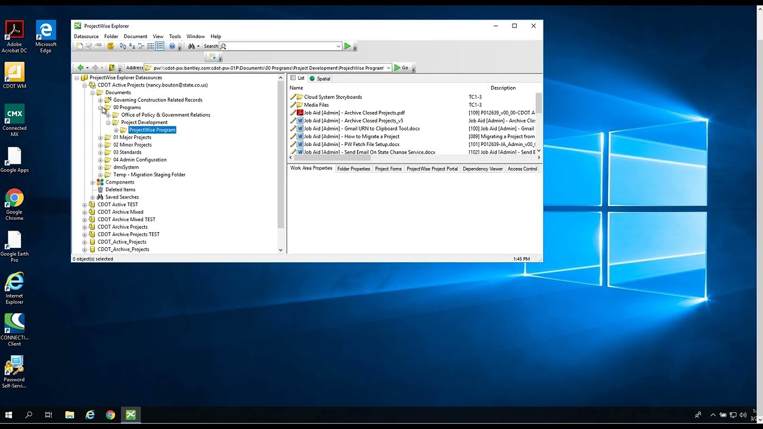Select the Cloud System Storyboards folder
Image resolution: width=763 pixels, height=429 pixels.
click(x=333, y=97)
